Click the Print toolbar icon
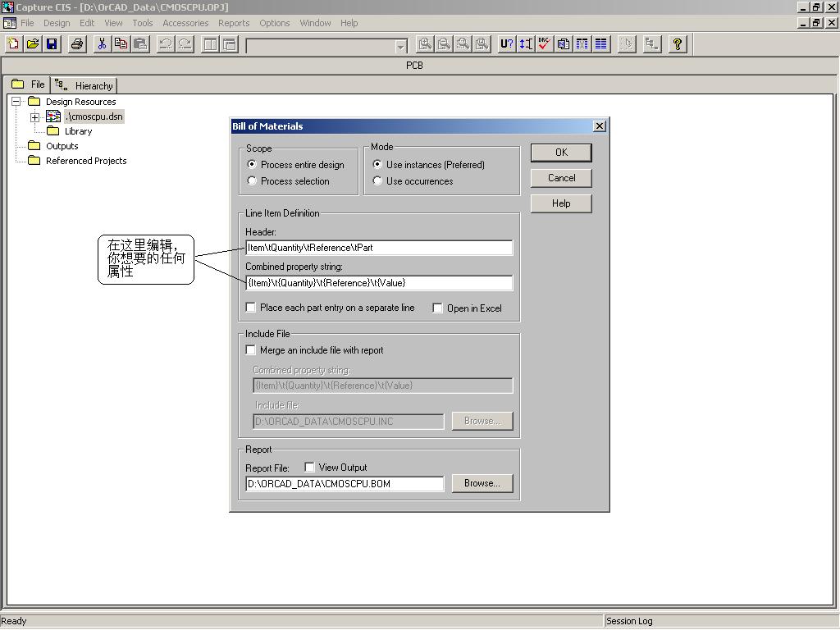The height and width of the screenshot is (630, 840). (77, 44)
